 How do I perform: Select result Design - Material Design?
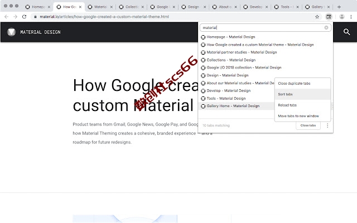(266, 75)
